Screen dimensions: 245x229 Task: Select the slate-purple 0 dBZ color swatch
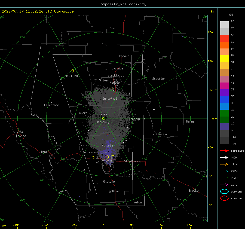(x=224, y=127)
